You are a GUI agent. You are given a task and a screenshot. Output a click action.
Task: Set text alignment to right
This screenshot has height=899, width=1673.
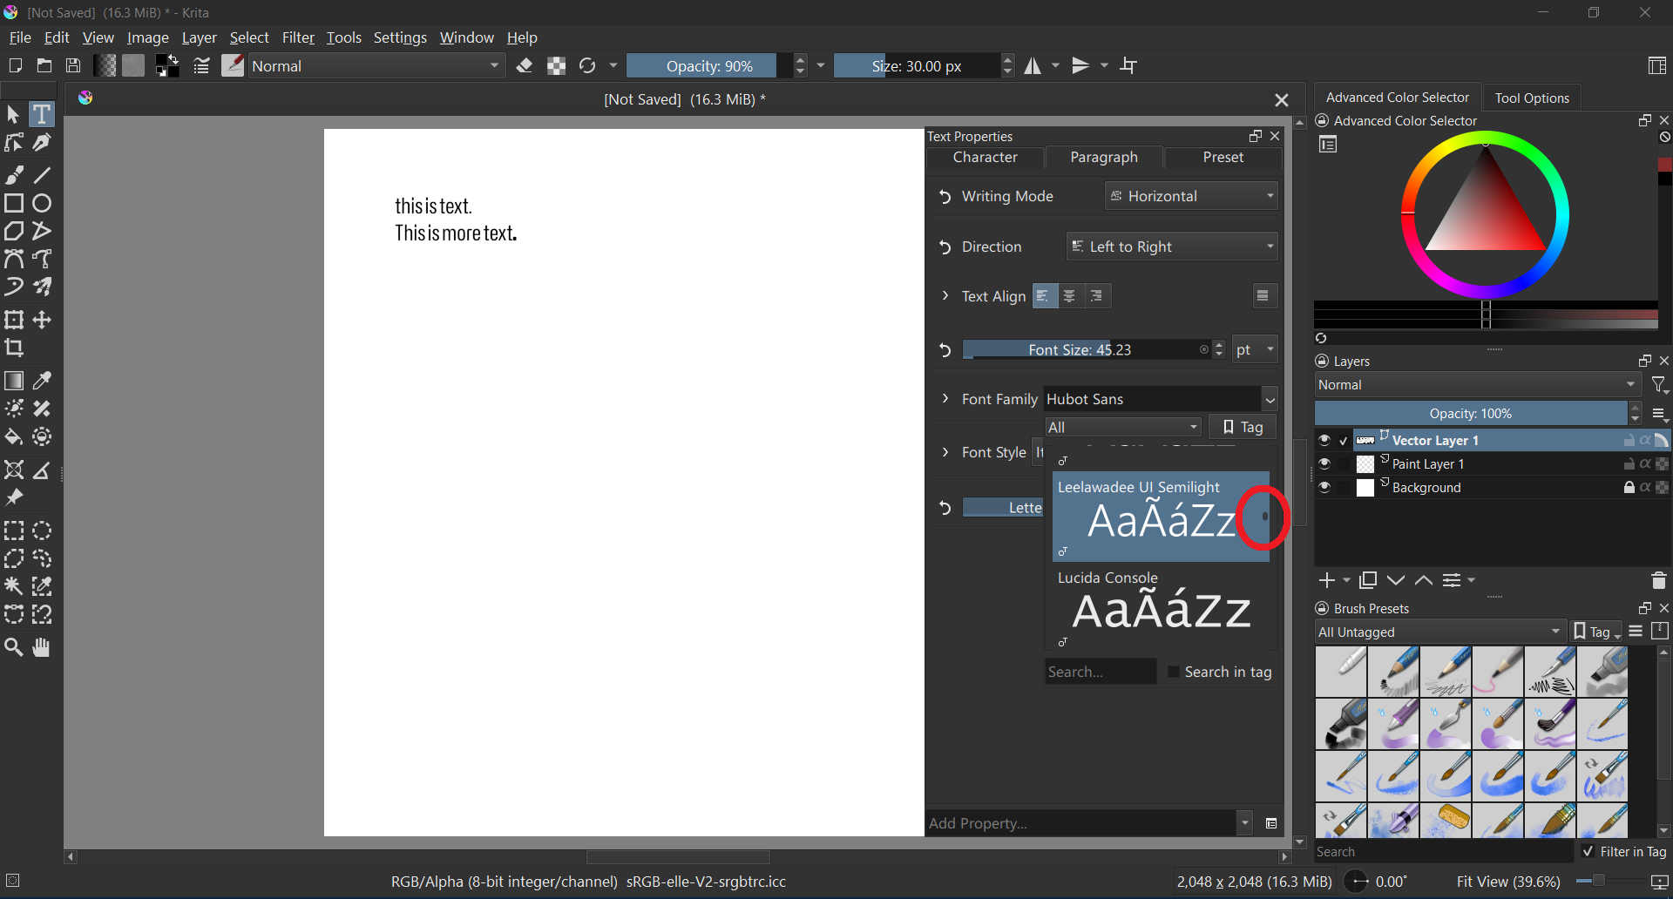[x=1097, y=296]
